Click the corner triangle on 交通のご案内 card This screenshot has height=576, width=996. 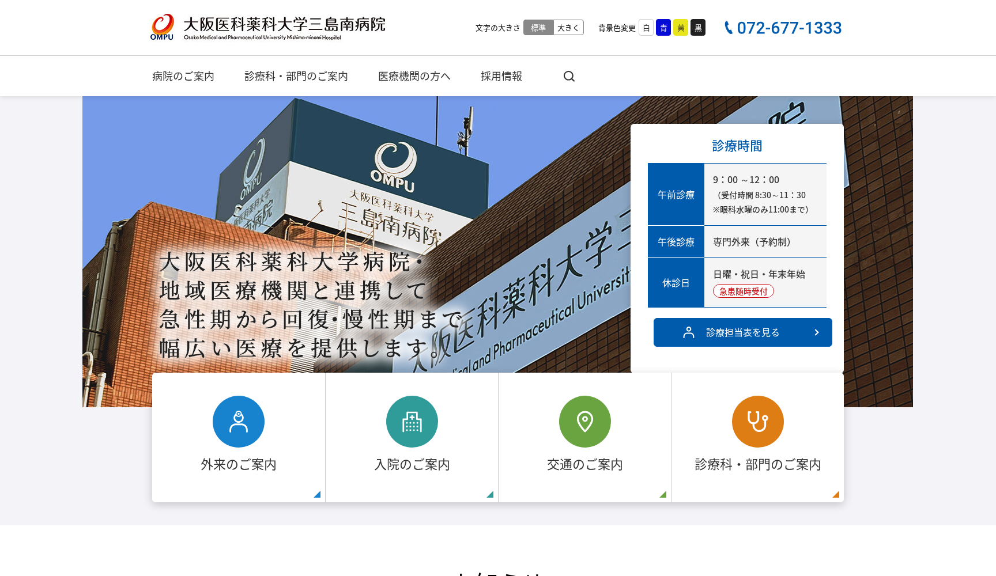(x=663, y=494)
